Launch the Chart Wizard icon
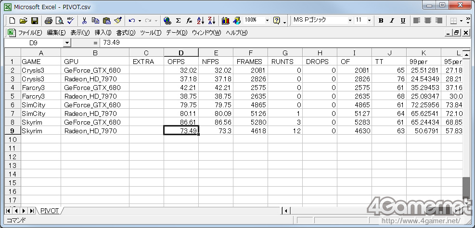This screenshot has width=475, height=228. pos(225,21)
